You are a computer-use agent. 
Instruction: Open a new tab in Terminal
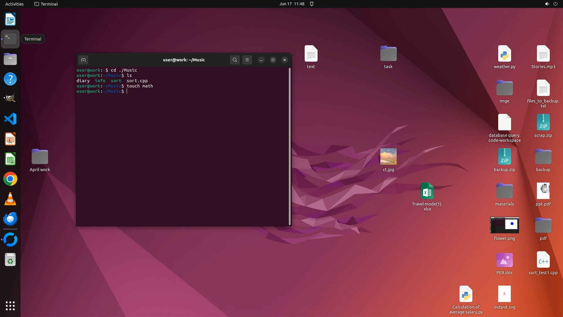(83, 60)
